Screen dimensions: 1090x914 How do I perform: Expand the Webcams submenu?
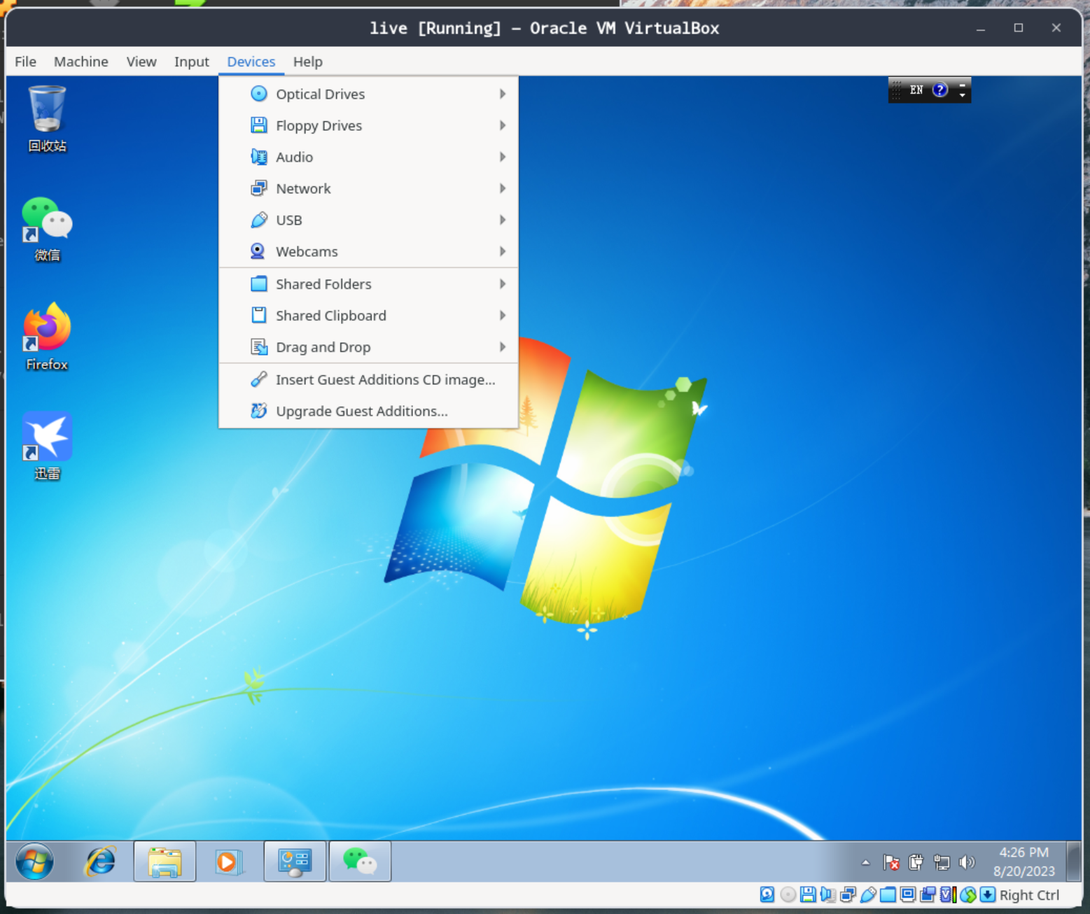coord(368,251)
